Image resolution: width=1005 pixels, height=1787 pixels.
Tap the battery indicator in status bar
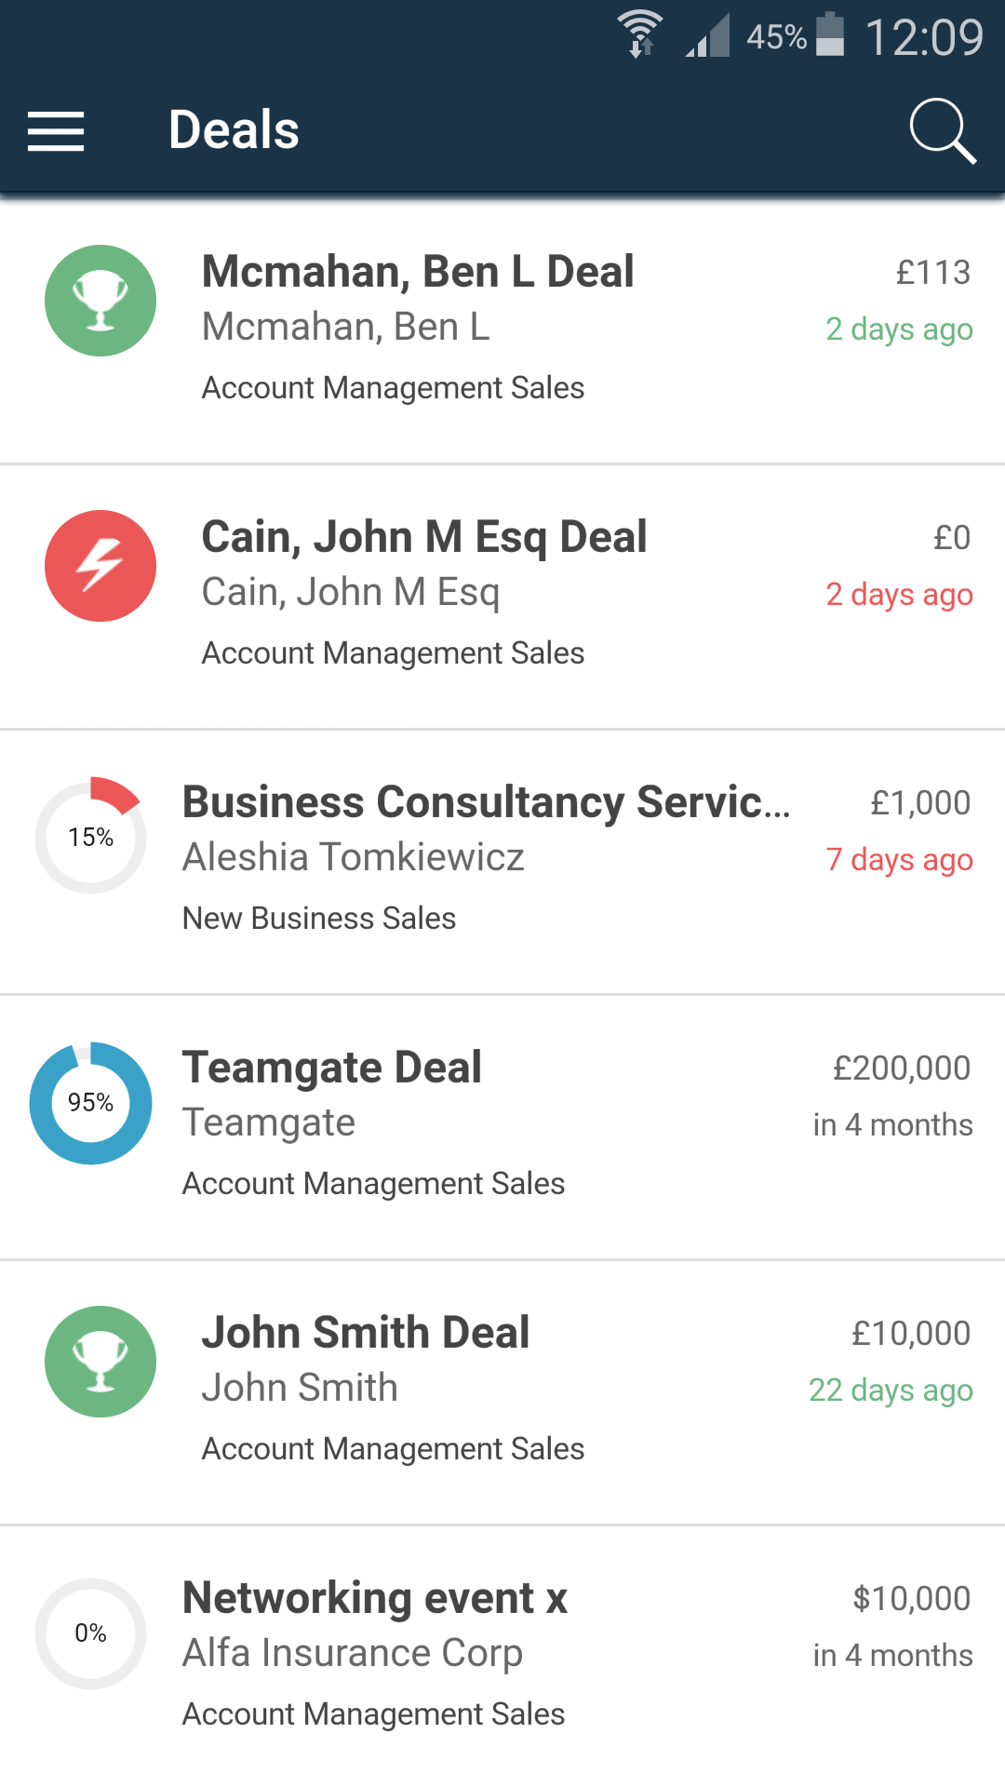[x=830, y=34]
